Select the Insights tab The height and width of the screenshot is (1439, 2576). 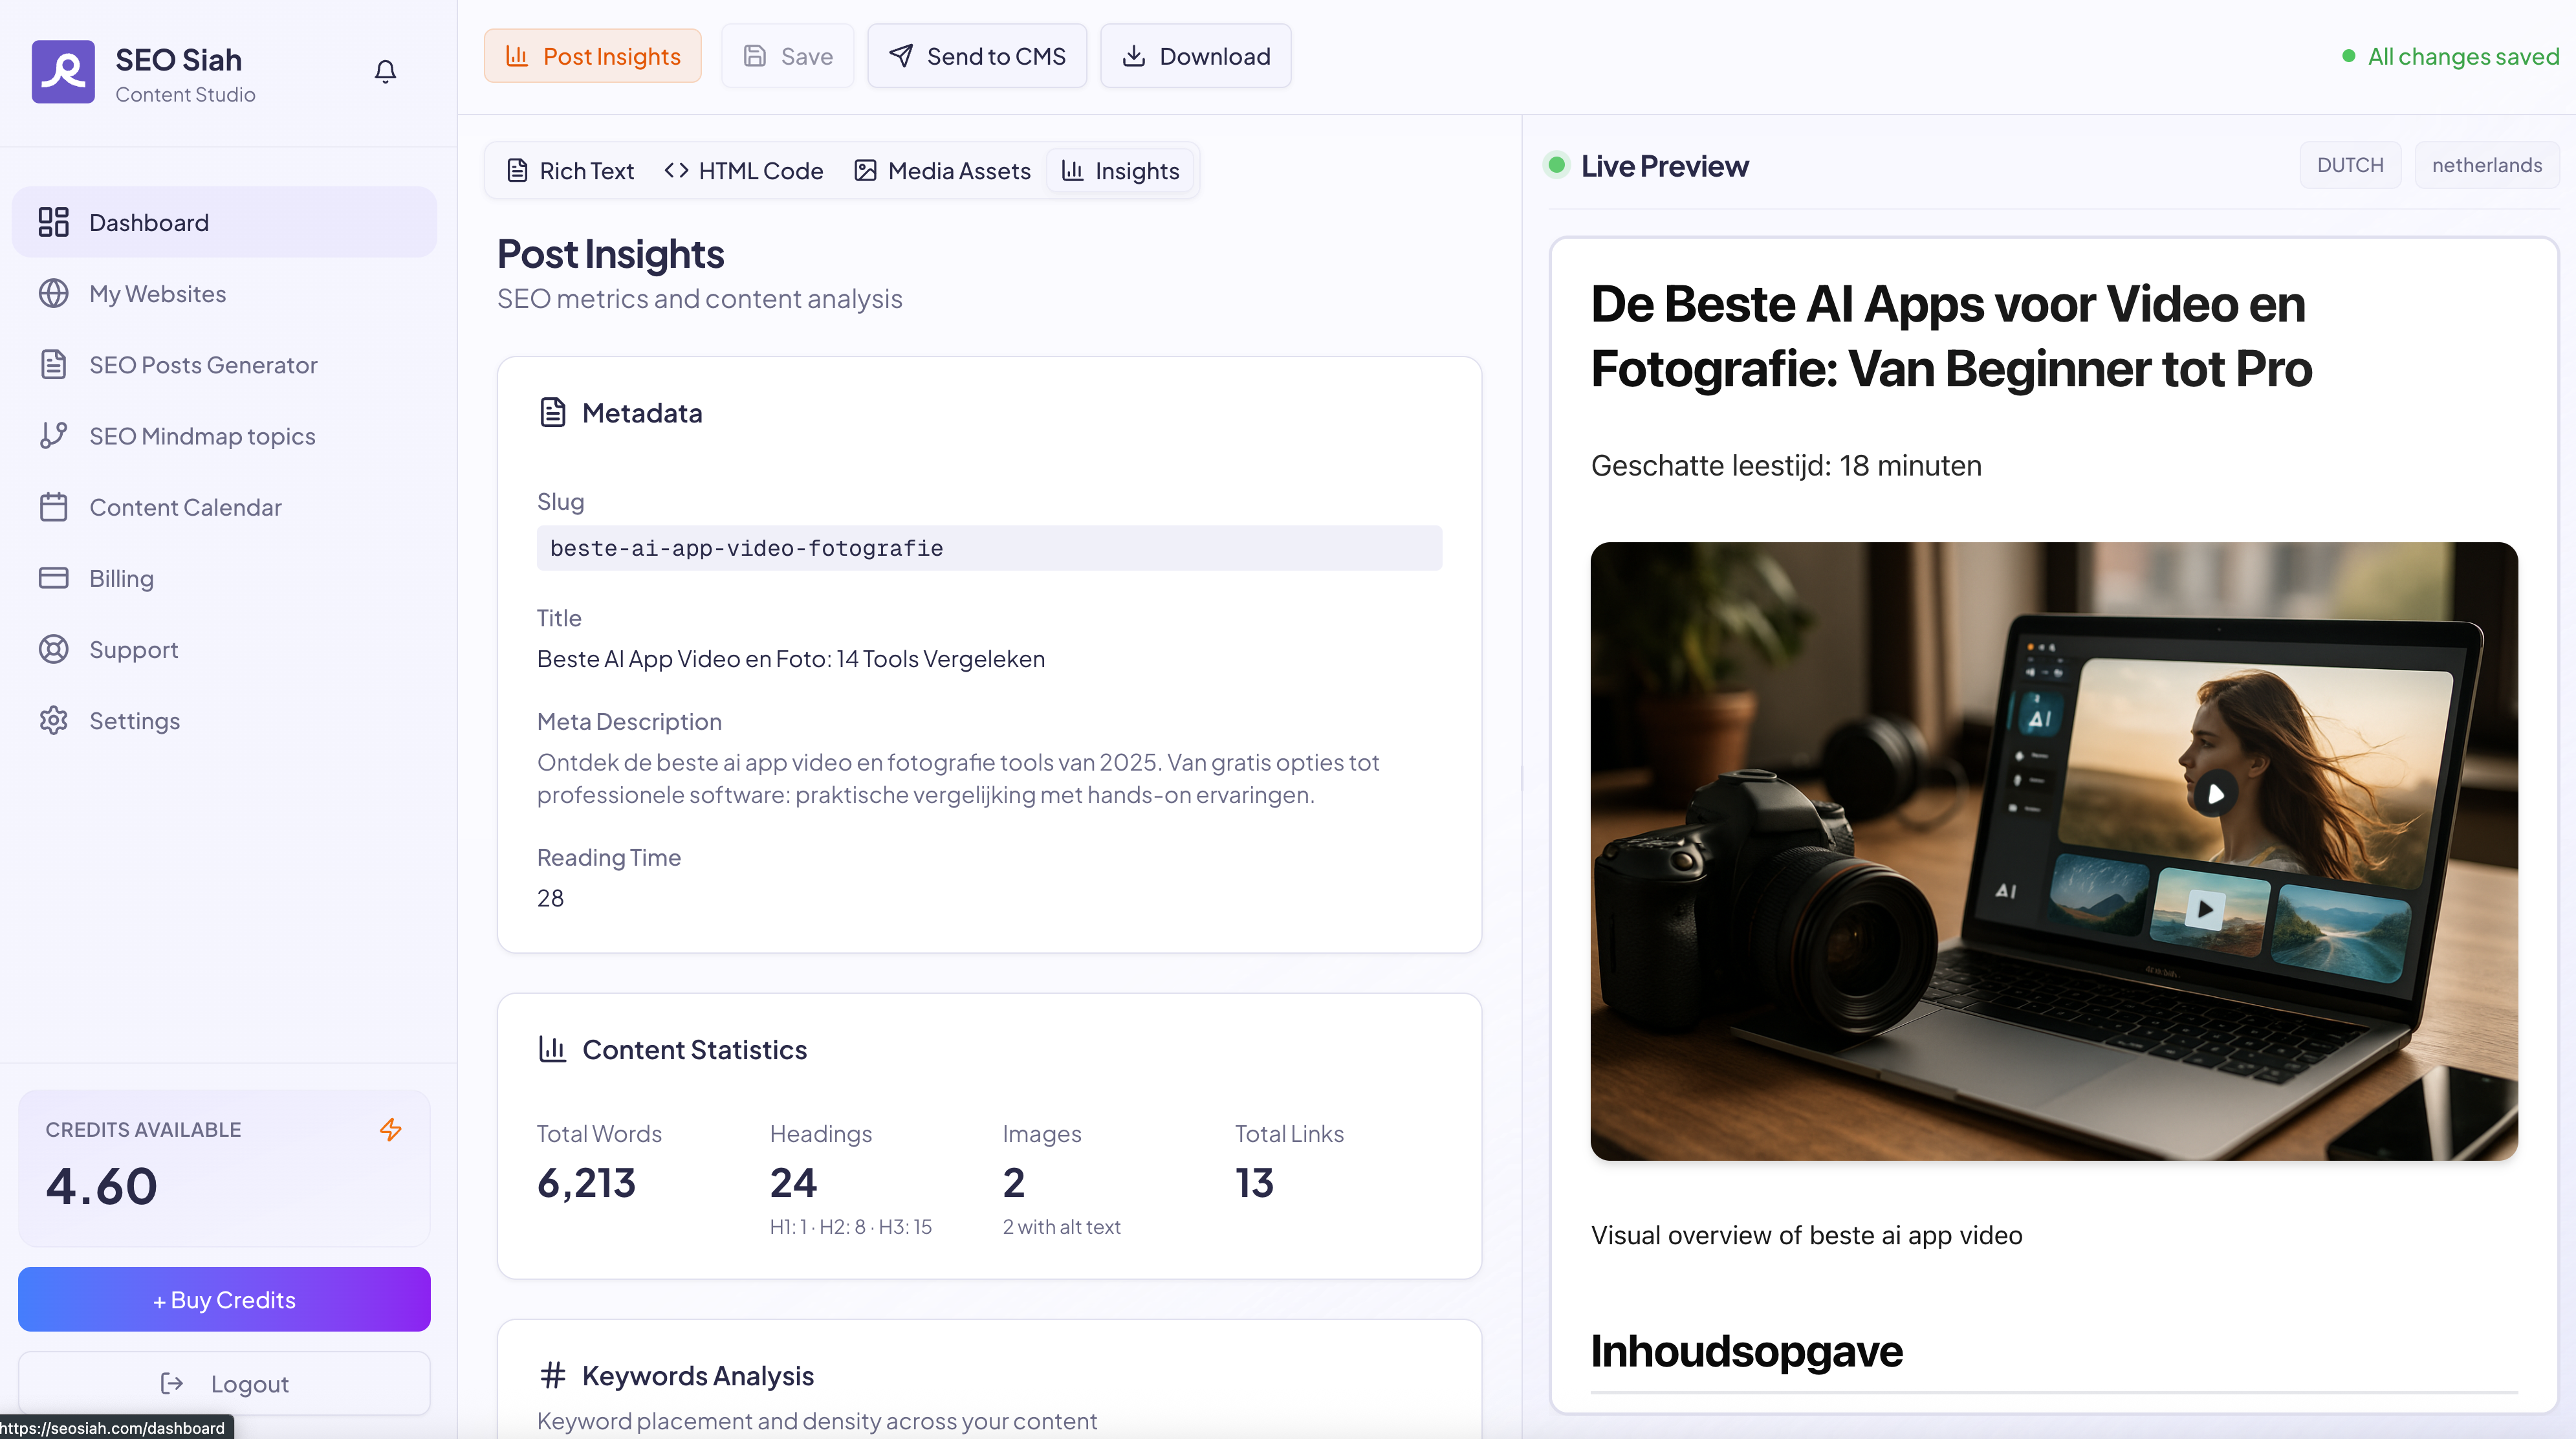(x=1120, y=171)
